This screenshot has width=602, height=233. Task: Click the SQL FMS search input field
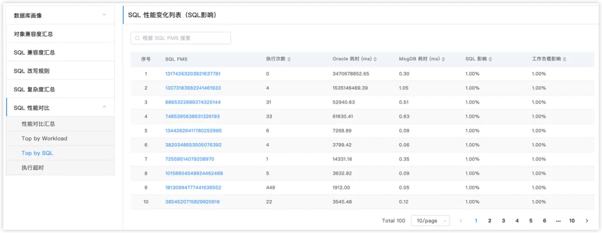coord(181,38)
